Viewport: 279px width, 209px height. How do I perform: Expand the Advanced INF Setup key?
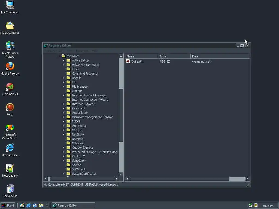coord(63,65)
